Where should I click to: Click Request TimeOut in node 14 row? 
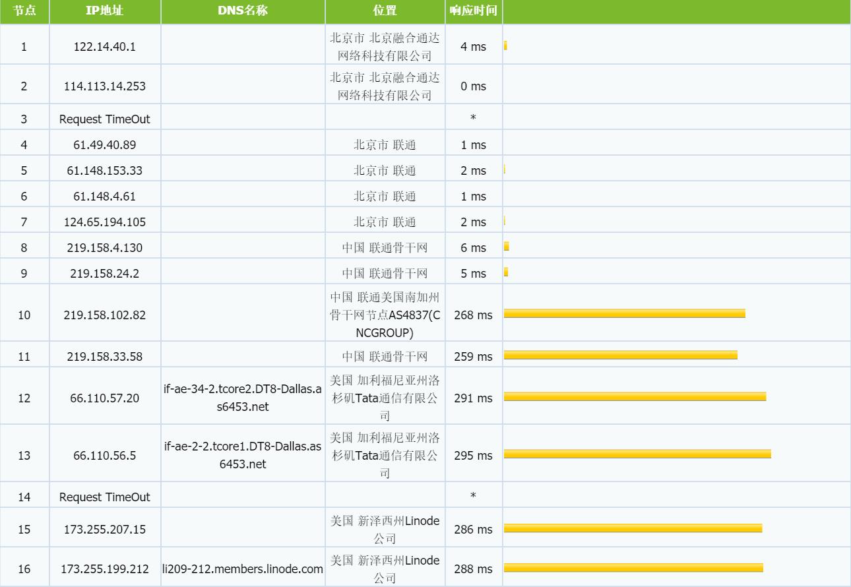[105, 497]
